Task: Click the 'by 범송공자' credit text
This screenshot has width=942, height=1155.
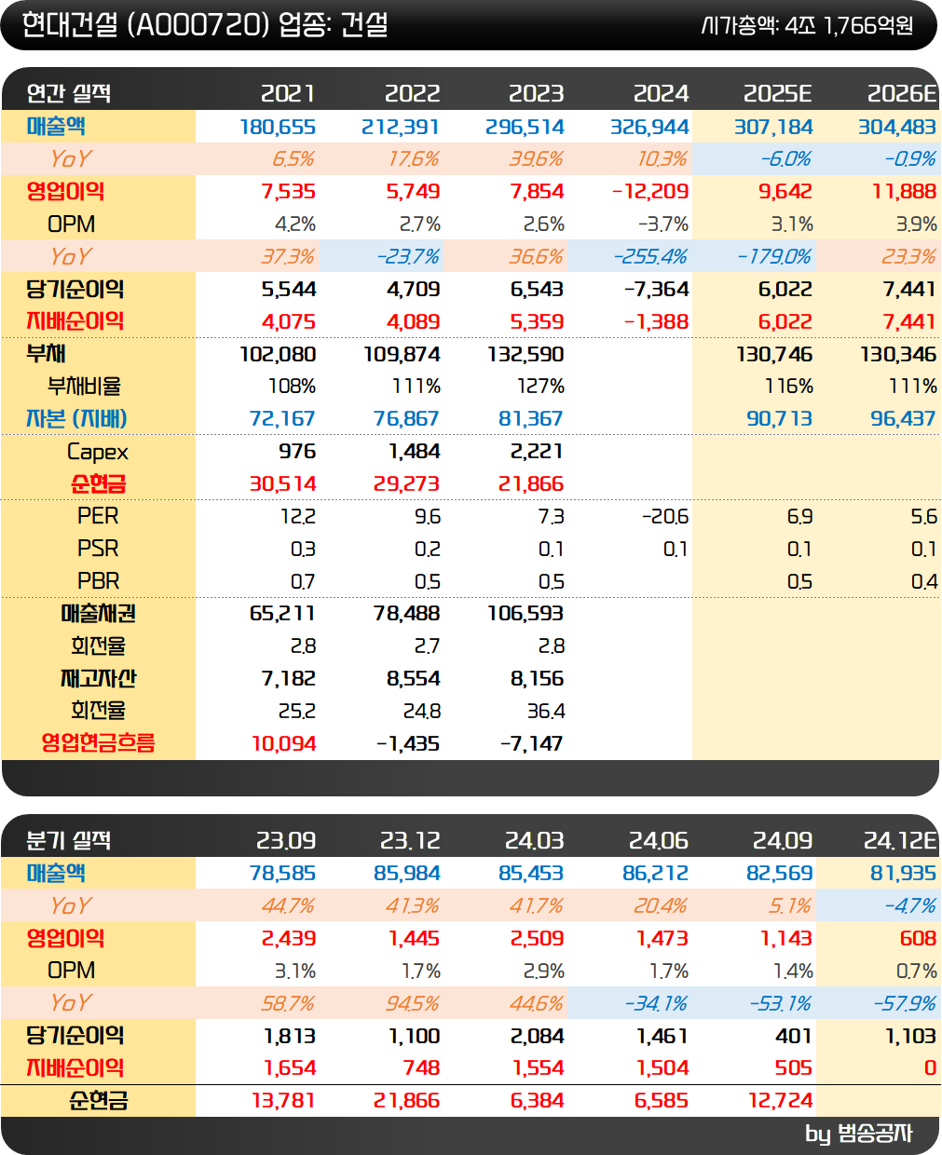Action: click(x=859, y=1134)
